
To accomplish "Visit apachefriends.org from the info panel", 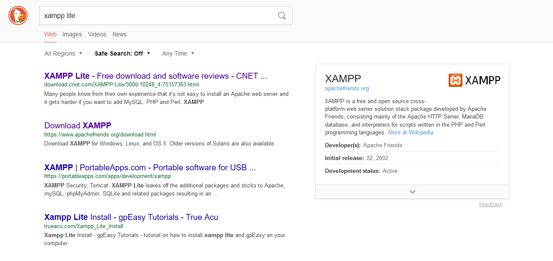I will pos(346,88).
